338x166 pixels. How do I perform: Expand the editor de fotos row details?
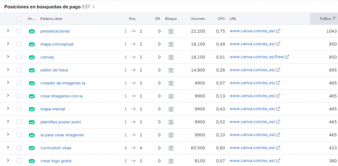(8, 69)
